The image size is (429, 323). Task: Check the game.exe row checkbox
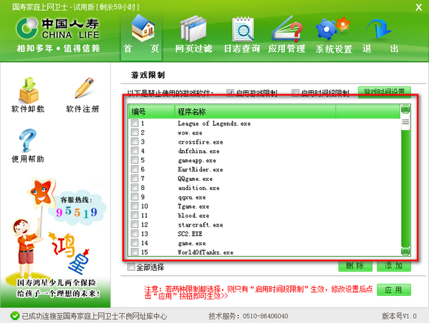point(135,243)
